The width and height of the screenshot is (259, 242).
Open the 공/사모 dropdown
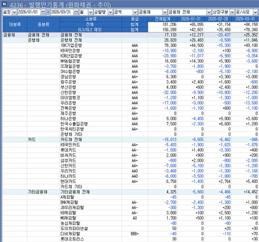pyautogui.click(x=255, y=12)
